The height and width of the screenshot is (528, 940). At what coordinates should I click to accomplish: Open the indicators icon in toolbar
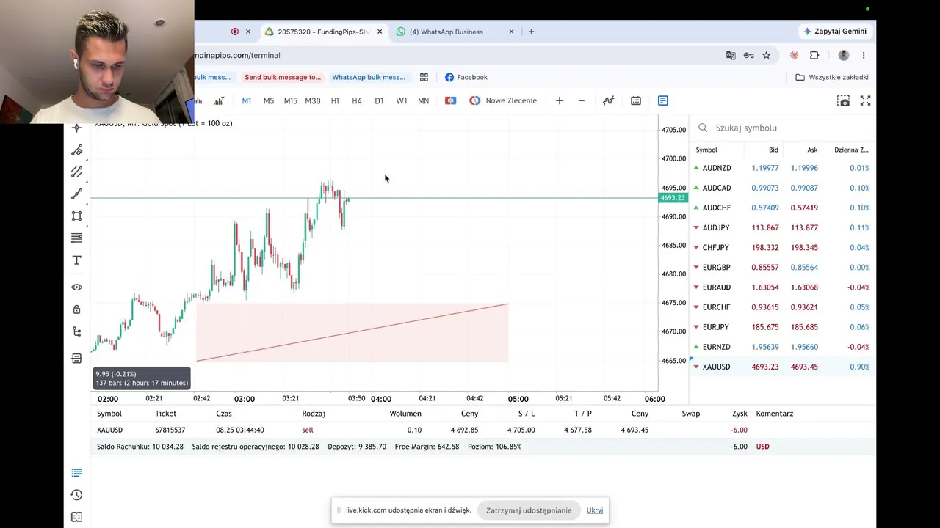(x=609, y=100)
